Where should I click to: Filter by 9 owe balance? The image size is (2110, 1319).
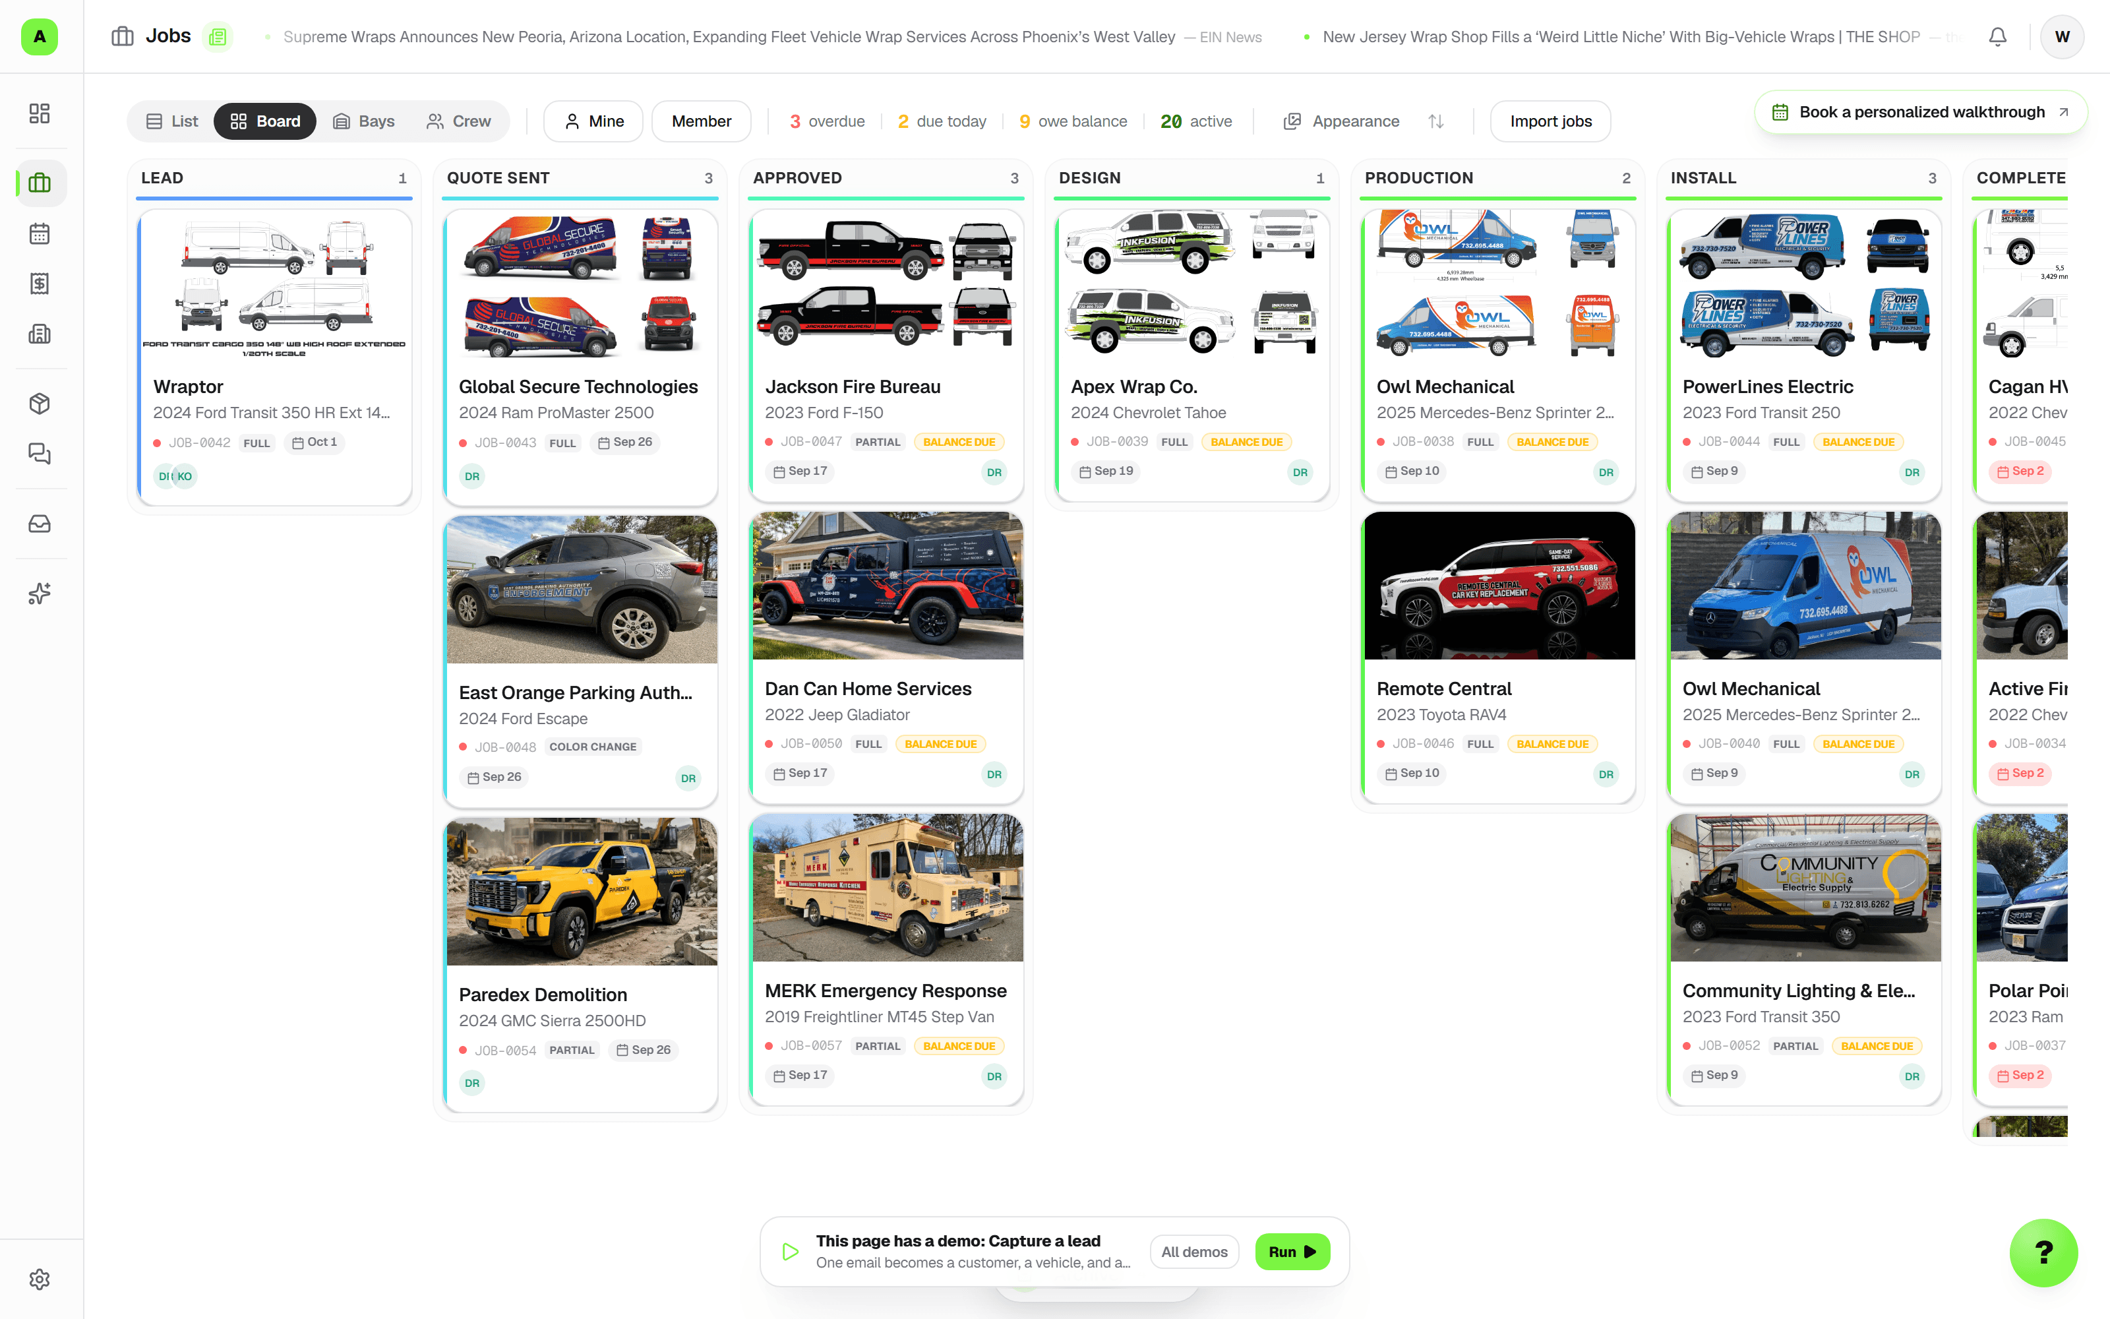[x=1072, y=121]
